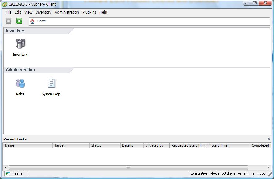Sort tasks by Start Time column
The image size is (274, 179).
click(x=230, y=145)
